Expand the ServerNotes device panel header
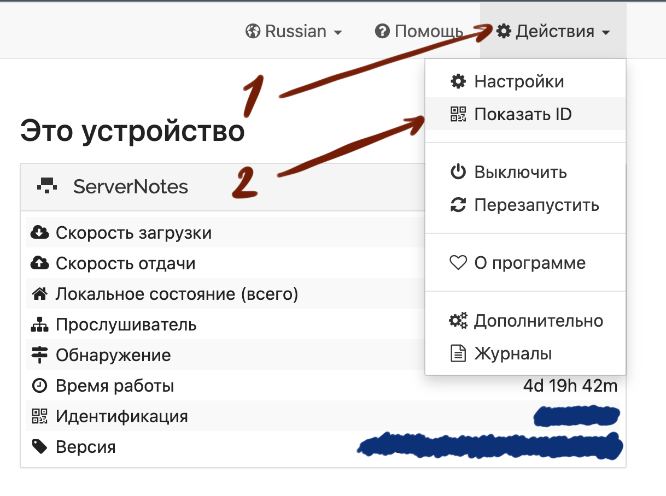Viewport: 666px width, 496px height. (x=131, y=187)
